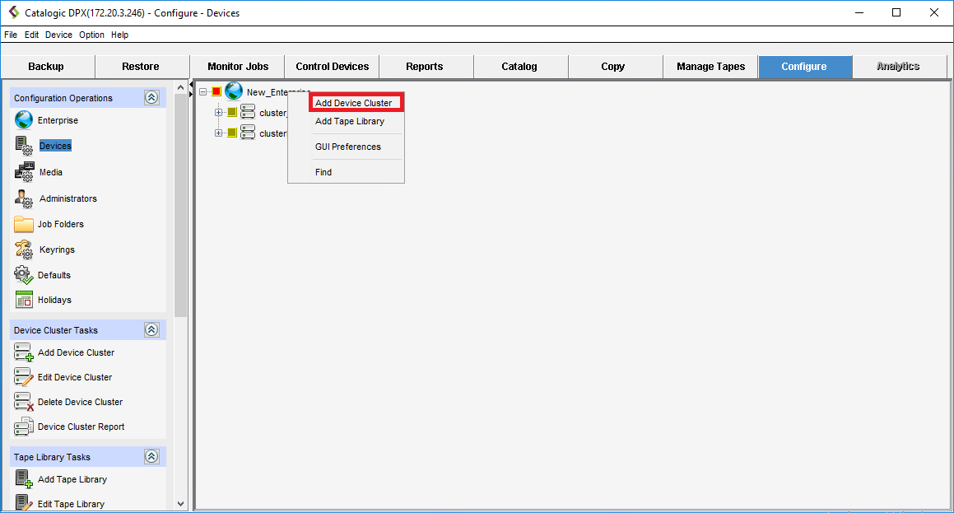The height and width of the screenshot is (513, 954).
Task: Collapse the Device Cluster Tasks section
Action: pos(151,330)
